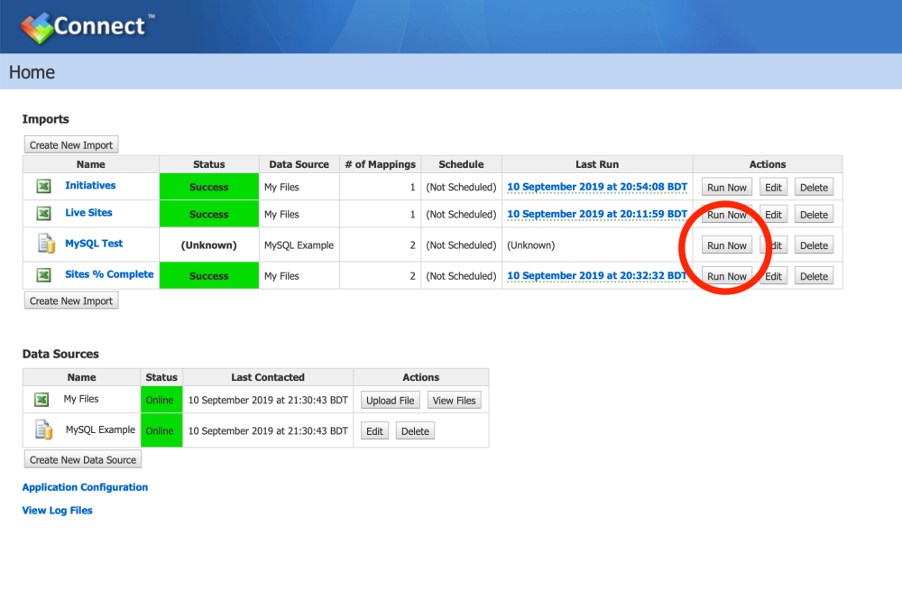Click the (Unknown) status of MySQL Test

tap(209, 245)
